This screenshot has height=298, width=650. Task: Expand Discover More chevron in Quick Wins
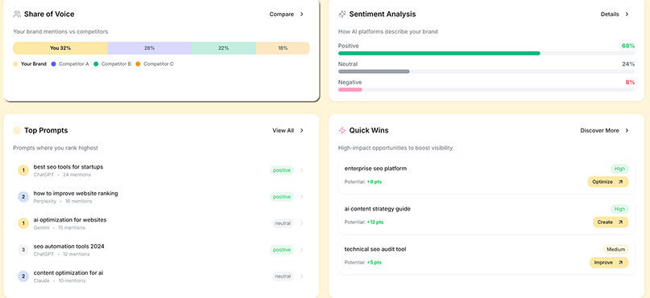click(x=627, y=131)
